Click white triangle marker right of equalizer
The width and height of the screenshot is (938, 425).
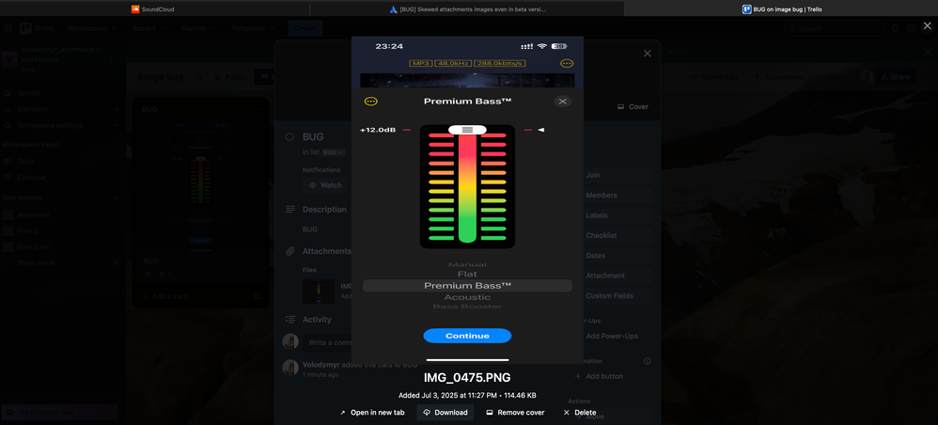pos(540,130)
